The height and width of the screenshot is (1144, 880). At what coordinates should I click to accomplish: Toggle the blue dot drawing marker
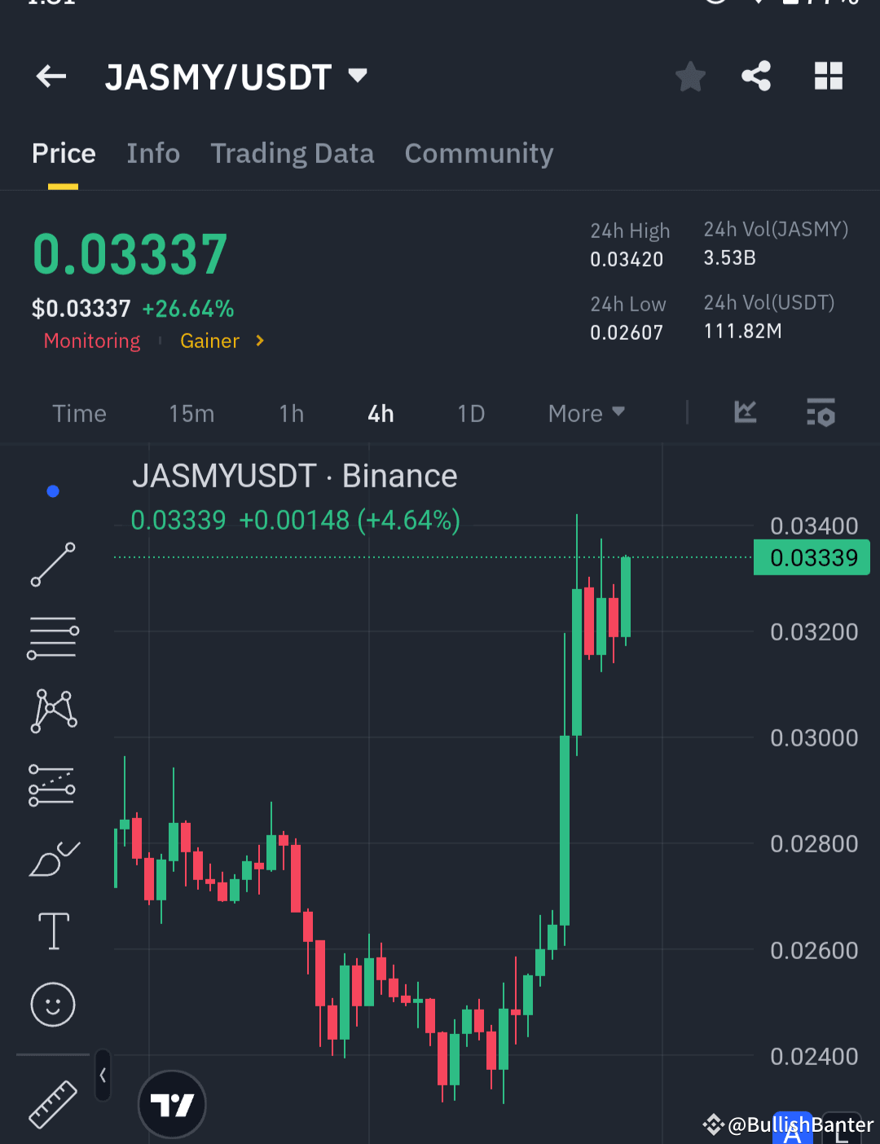(x=52, y=491)
